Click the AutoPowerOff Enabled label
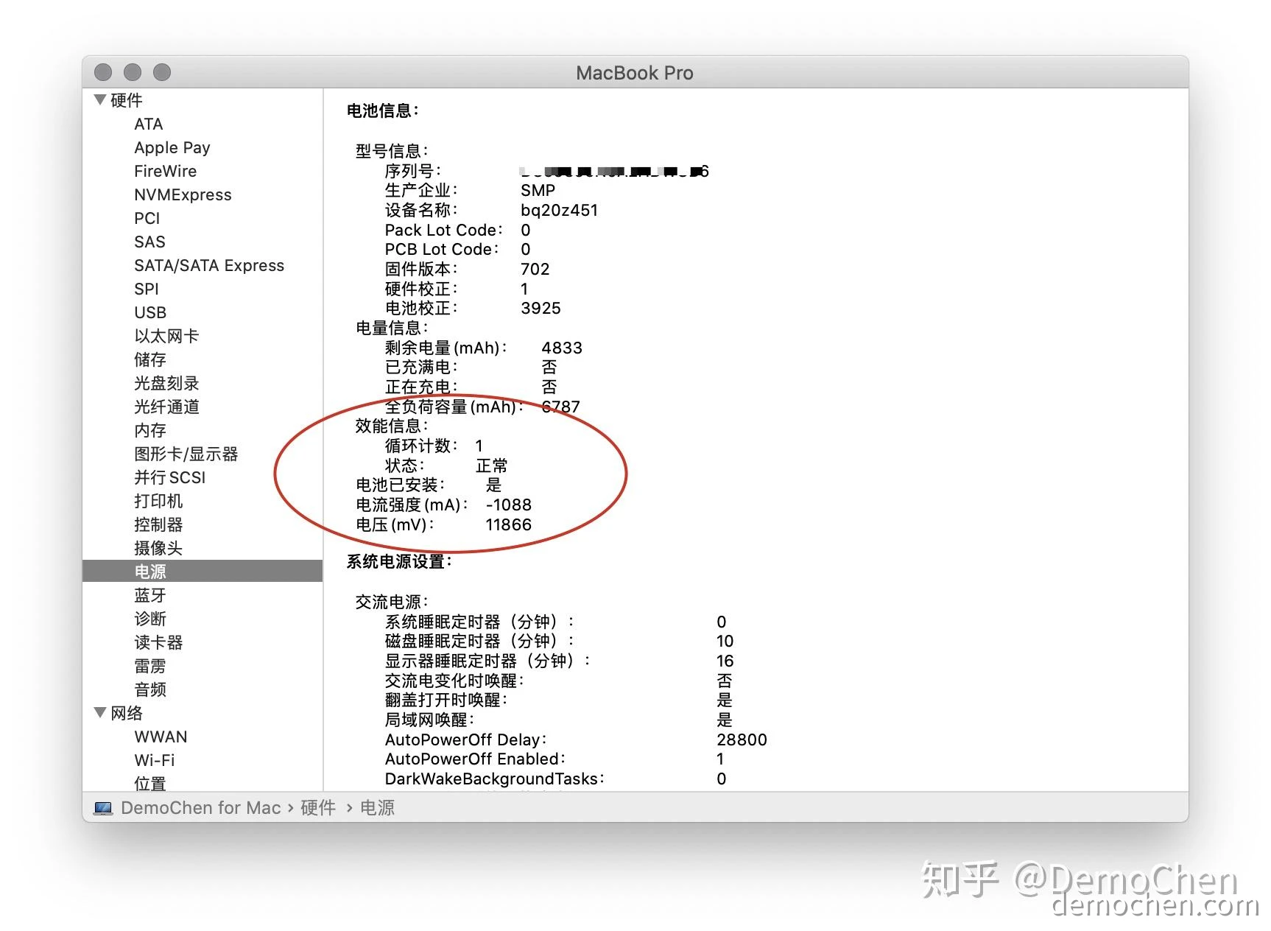The width and height of the screenshot is (1271, 931). (475, 759)
